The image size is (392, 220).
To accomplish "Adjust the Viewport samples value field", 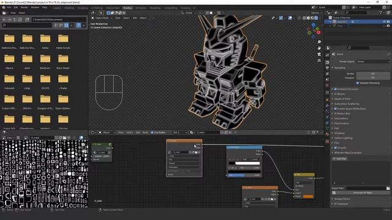I will 373,78.
